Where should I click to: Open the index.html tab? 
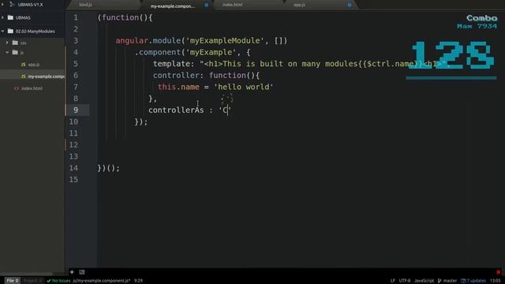coord(232,5)
